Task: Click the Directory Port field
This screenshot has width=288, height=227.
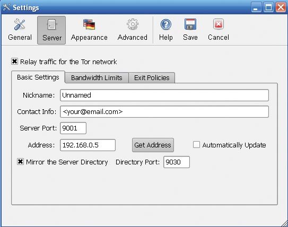Action: (x=177, y=162)
